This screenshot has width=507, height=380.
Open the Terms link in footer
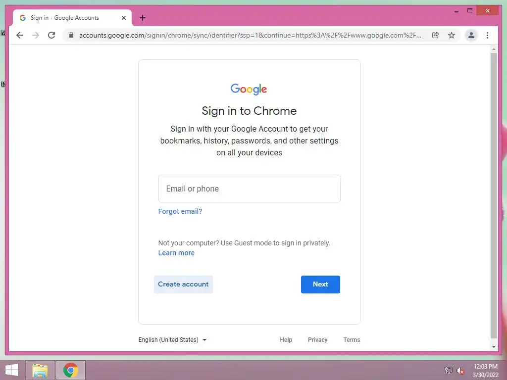(352, 340)
